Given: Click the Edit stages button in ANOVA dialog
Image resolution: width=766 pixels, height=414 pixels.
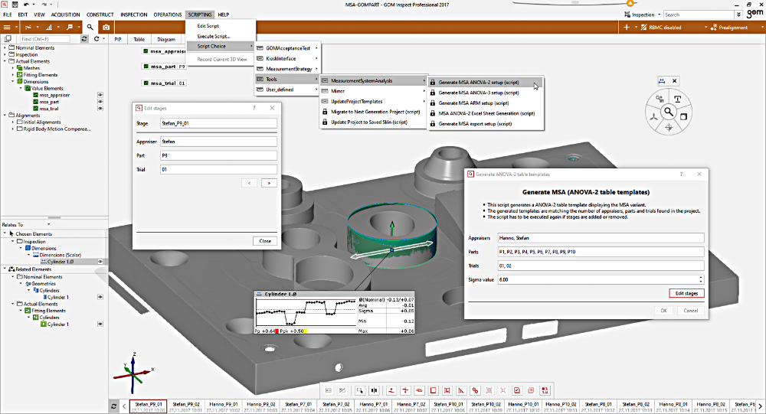Looking at the screenshot, I should [686, 293].
